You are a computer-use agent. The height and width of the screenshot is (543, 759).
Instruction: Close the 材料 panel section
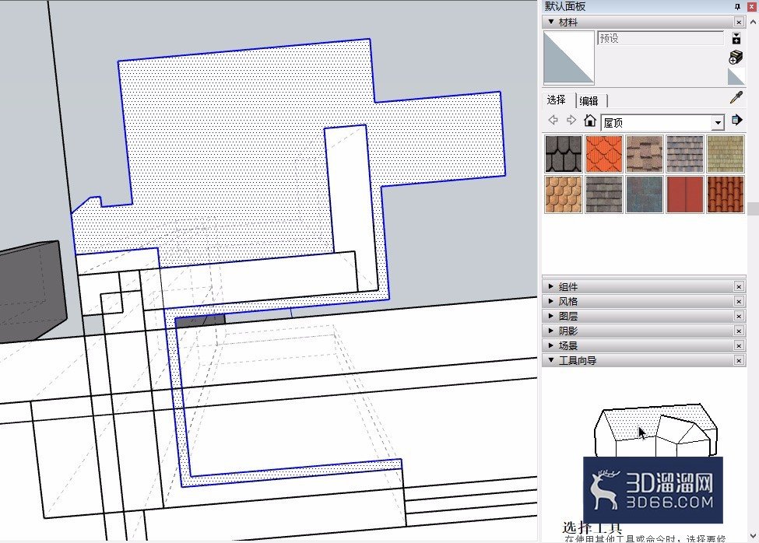pyautogui.click(x=739, y=23)
